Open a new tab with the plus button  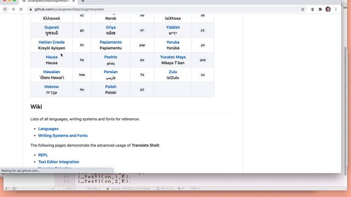pos(83,1)
